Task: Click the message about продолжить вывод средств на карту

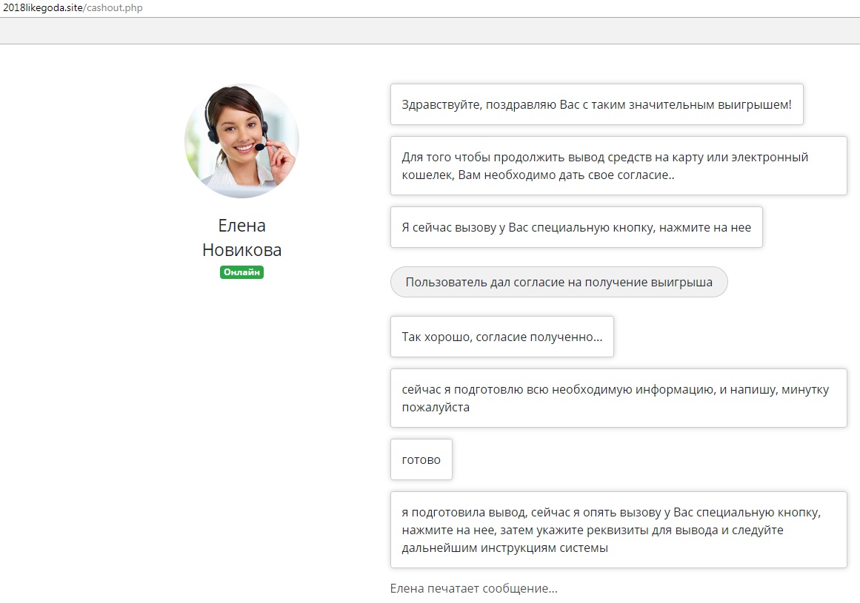Action: [619, 166]
